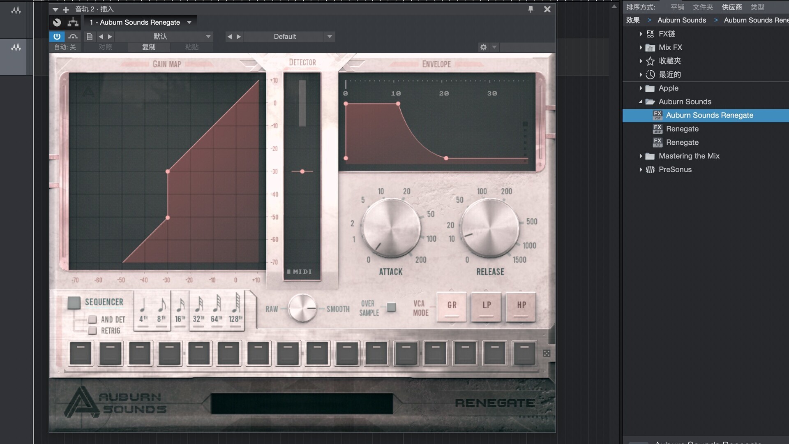Viewport: 789px width, 444px height.
Task: Select next program before Default
Action: click(x=239, y=37)
